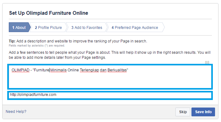Click the Save Info button
The height and width of the screenshot is (122, 221).
pyautogui.click(x=203, y=112)
